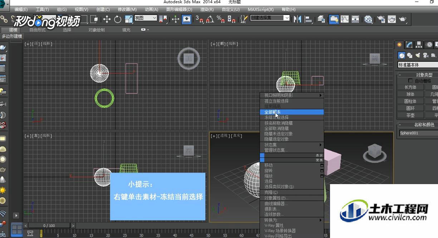Expand the 状态集 submenu
Screen dimensions: 438x238
(292, 145)
